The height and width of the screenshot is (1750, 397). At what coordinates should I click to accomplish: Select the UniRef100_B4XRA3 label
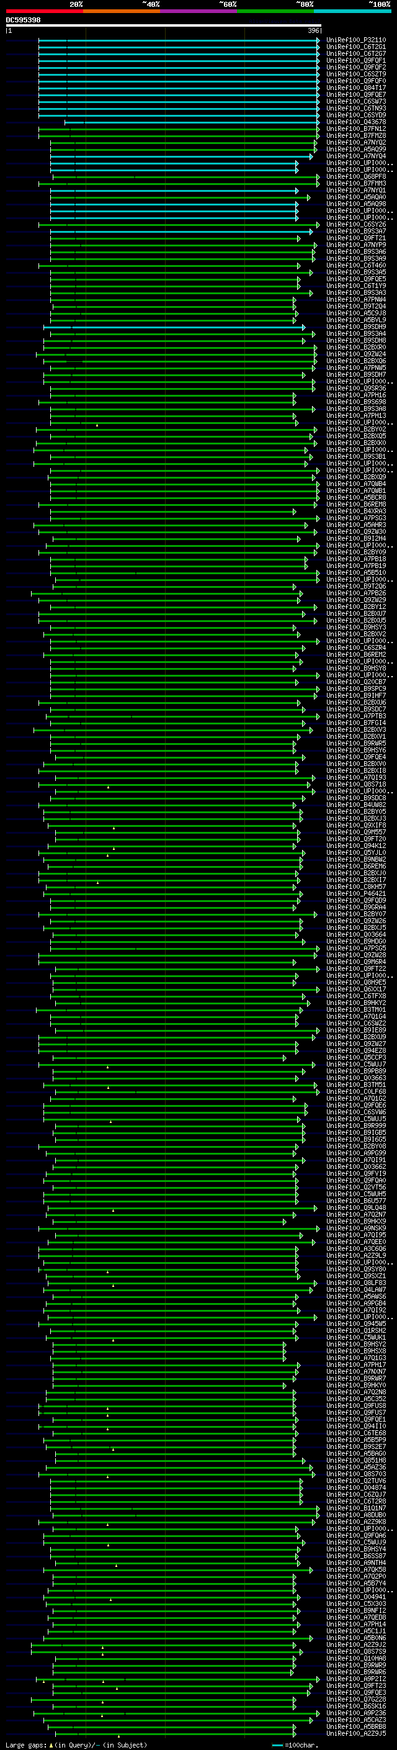click(x=355, y=511)
